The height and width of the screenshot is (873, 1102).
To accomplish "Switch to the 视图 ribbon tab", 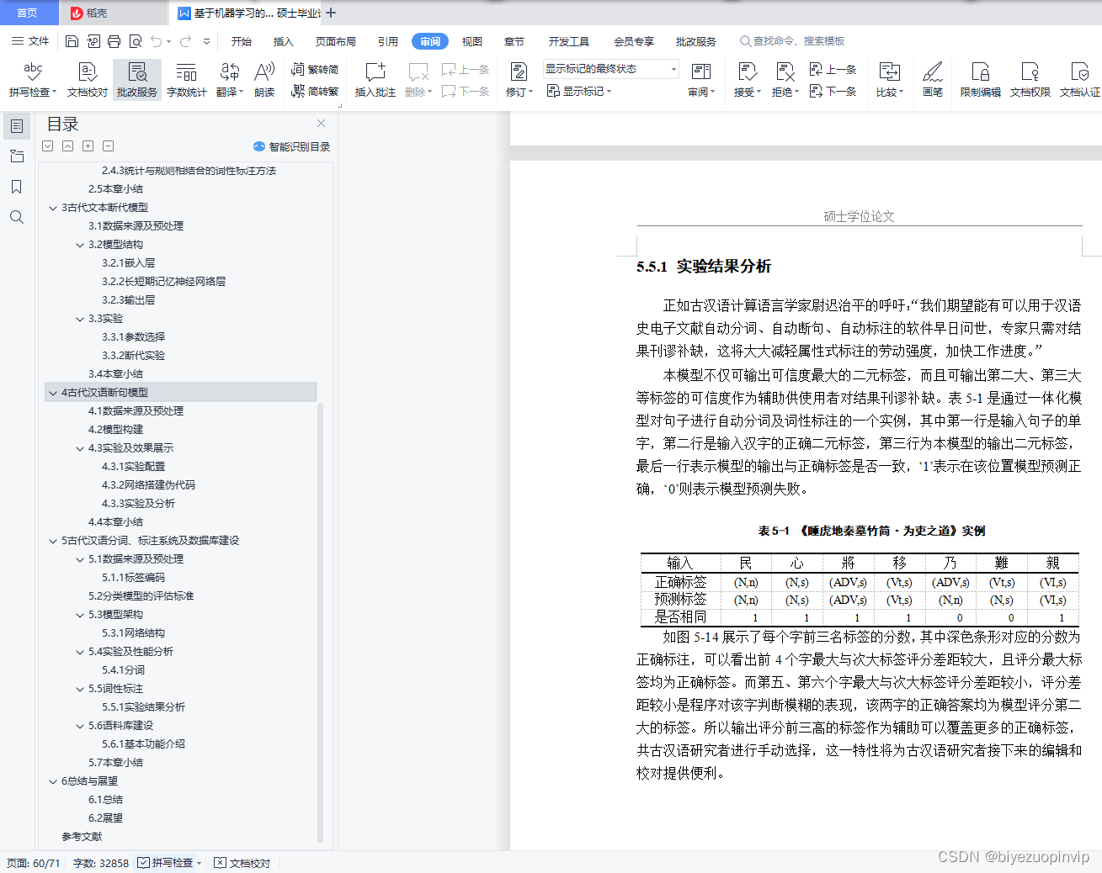I will [x=471, y=40].
